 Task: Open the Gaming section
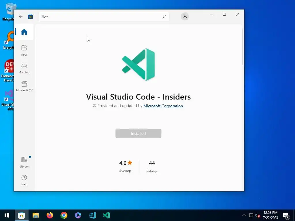click(x=24, y=68)
